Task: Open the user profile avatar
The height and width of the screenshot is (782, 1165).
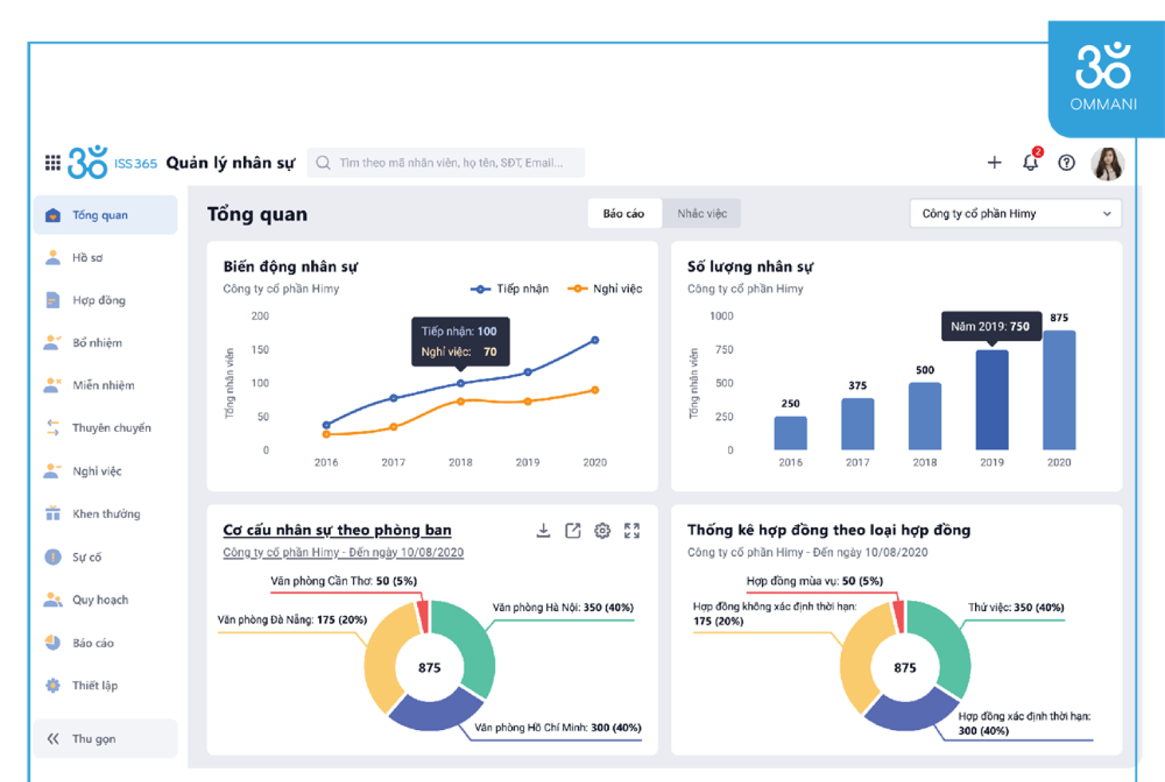Action: click(1107, 163)
